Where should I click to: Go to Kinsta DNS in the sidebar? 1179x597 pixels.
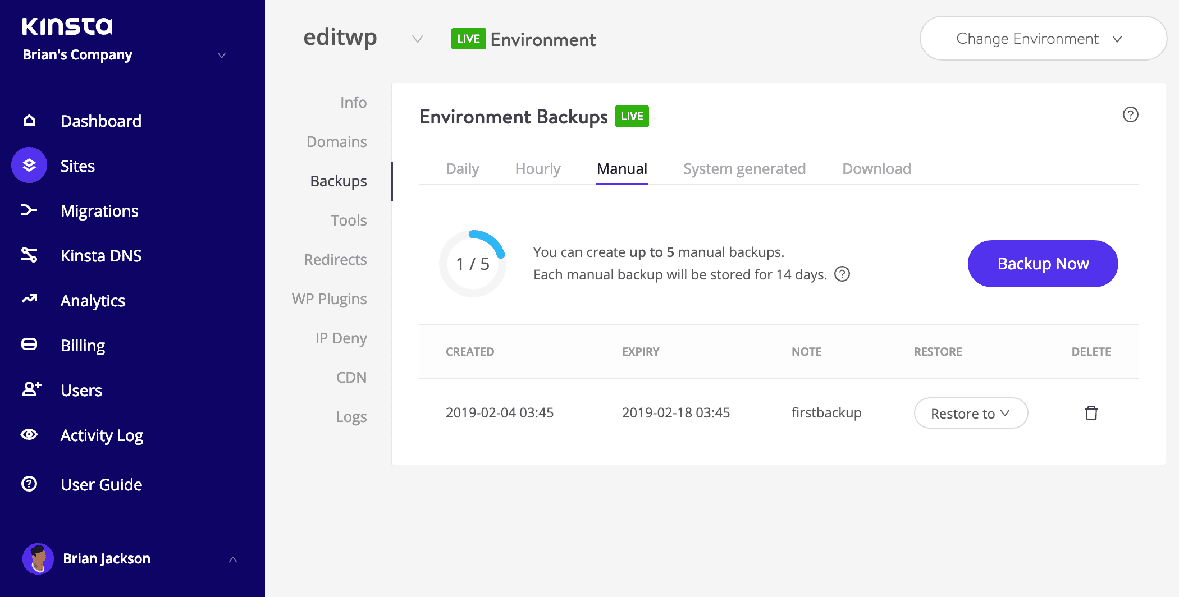click(101, 255)
